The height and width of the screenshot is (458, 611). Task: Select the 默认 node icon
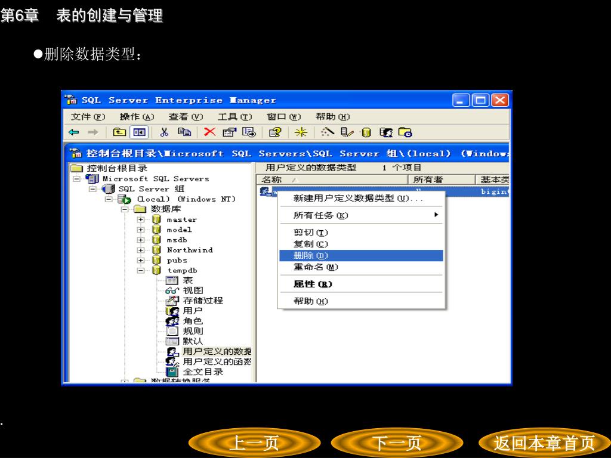pyautogui.click(x=172, y=341)
